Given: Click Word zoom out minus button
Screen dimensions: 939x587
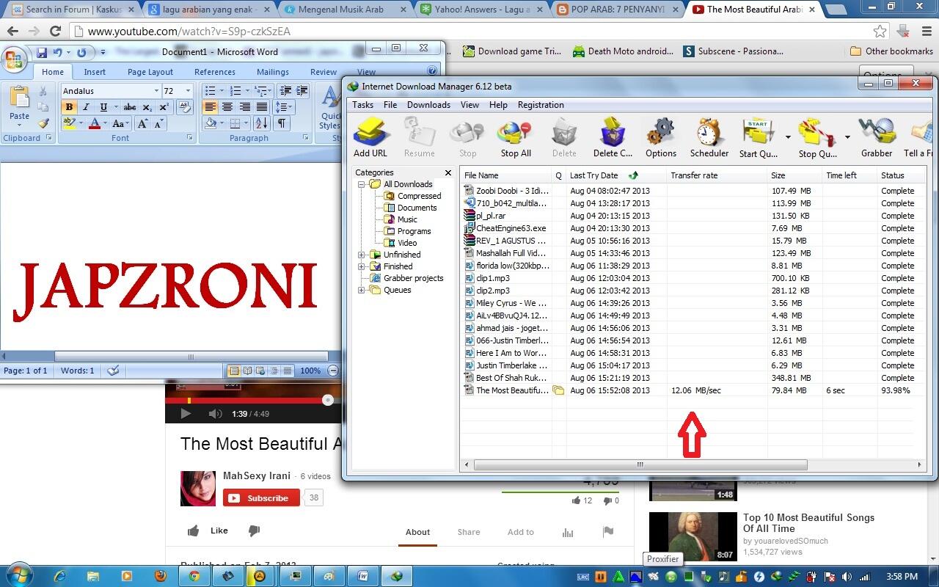Looking at the screenshot, I should pos(333,371).
